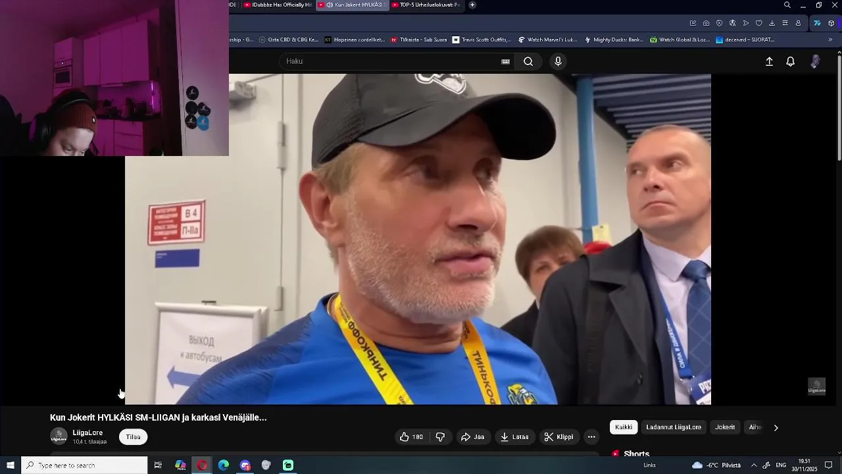842x474 pixels.
Task: Open the browser easy setup menu icon
Action: pyautogui.click(x=785, y=23)
